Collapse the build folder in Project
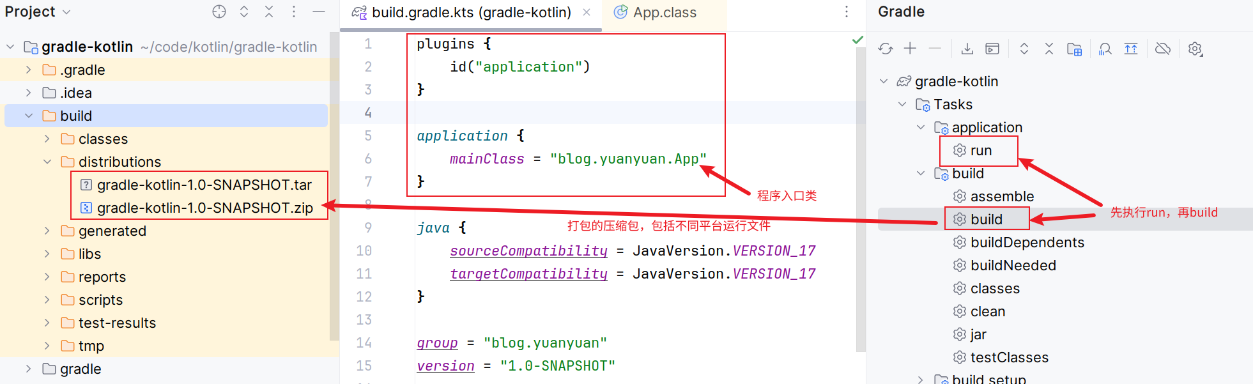Screen dimensions: 1253x384 click(28, 116)
